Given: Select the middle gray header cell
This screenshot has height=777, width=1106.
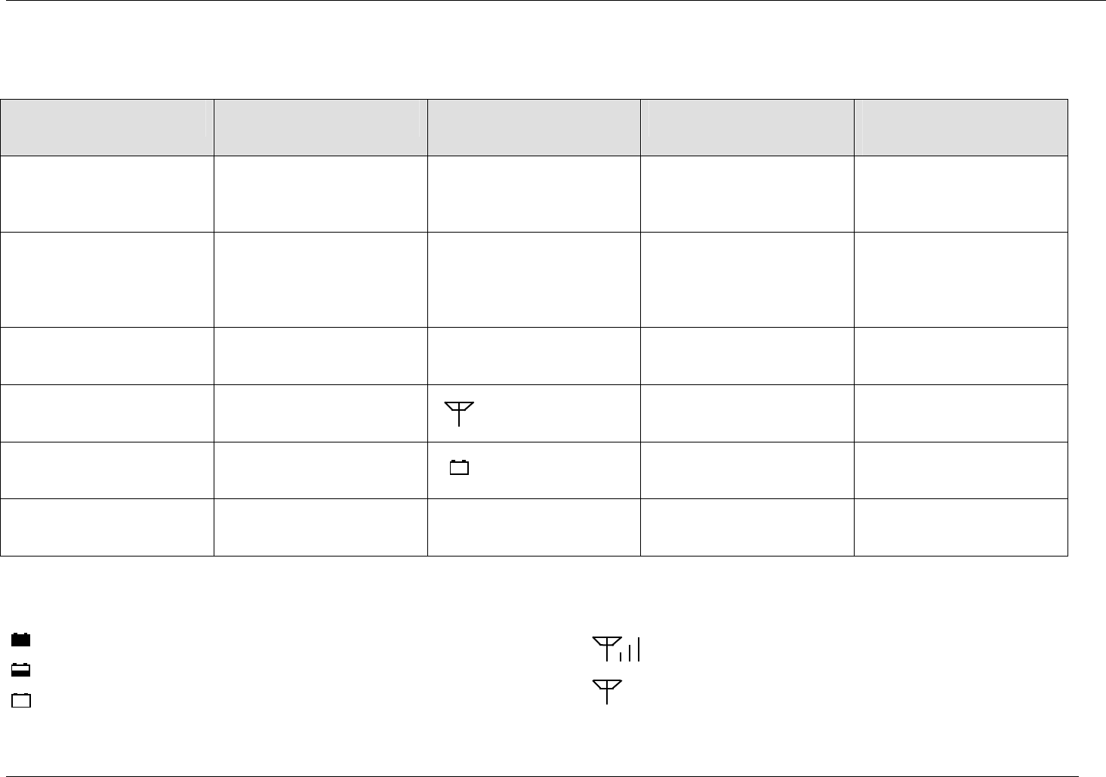Looking at the screenshot, I should [x=534, y=128].
